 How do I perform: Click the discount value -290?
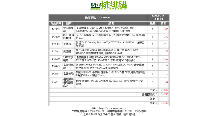click(166, 94)
